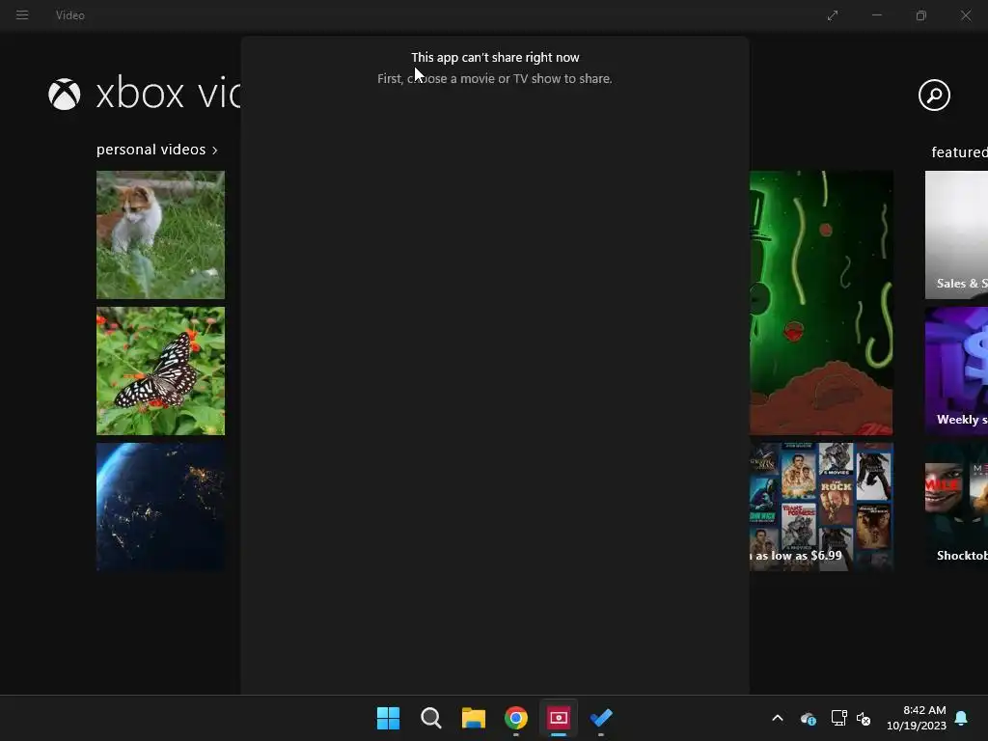
Task: Open the blue checkmark To Do app
Action: pyautogui.click(x=601, y=718)
